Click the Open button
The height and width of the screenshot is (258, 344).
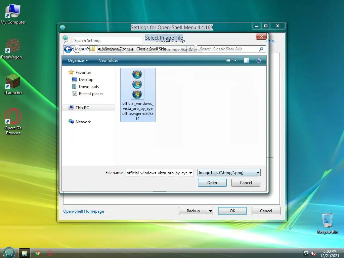[x=212, y=182]
